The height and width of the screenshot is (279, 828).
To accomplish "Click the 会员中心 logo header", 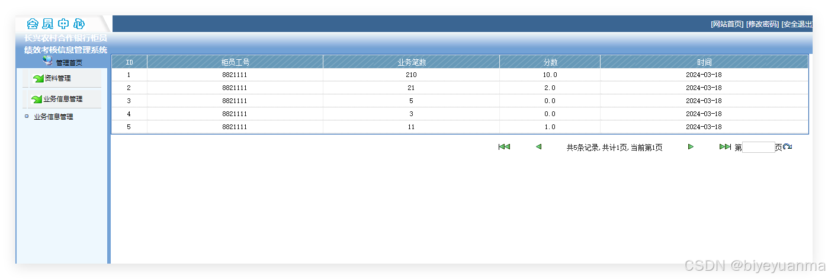I will (56, 24).
